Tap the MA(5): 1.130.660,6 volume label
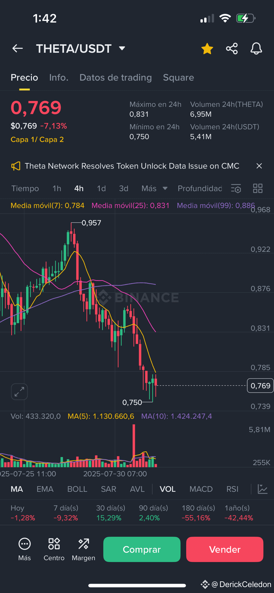Viewport: 274px width, 593px height. tap(101, 416)
